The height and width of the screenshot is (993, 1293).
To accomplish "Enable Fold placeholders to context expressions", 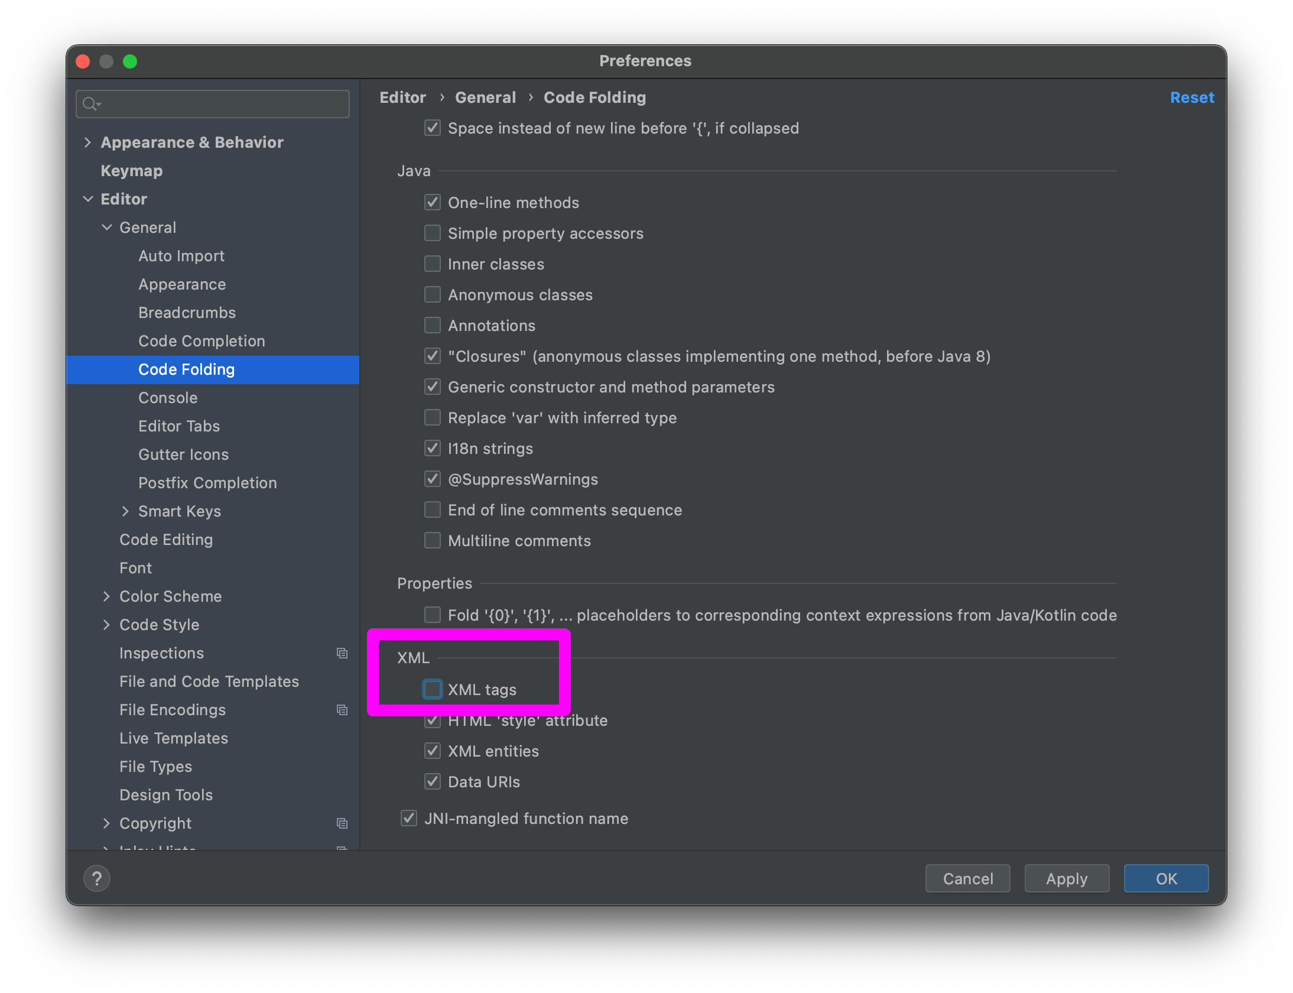I will [x=433, y=615].
